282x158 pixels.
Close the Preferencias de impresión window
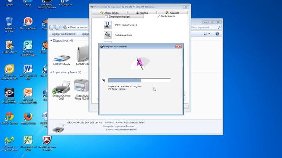186,7
